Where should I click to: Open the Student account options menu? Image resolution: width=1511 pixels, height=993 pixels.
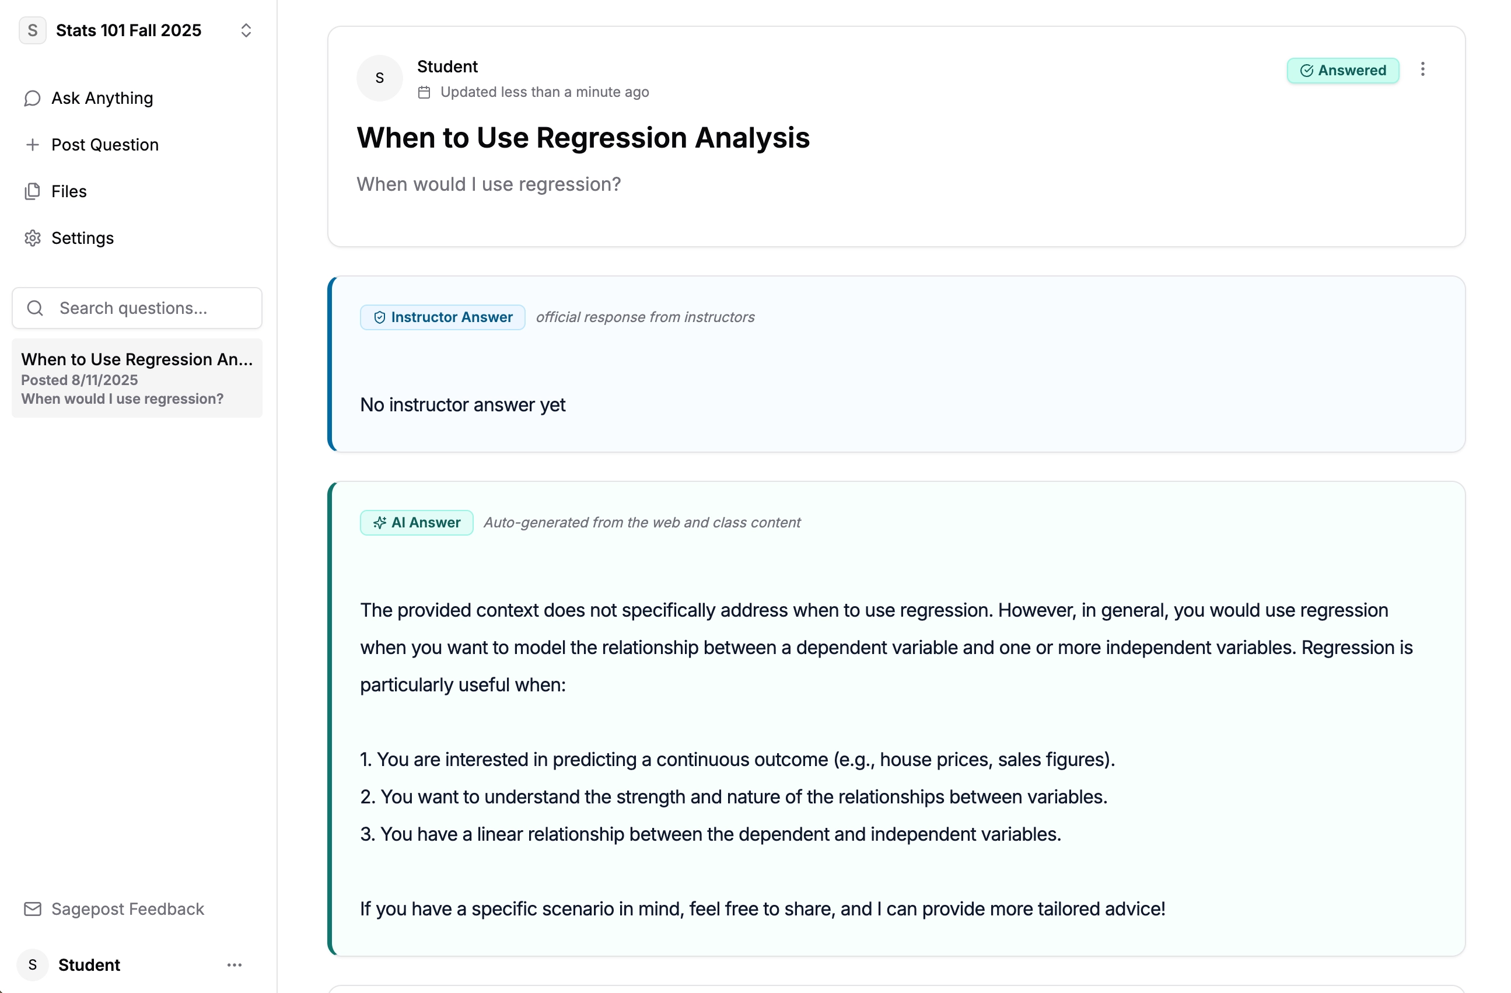click(235, 965)
